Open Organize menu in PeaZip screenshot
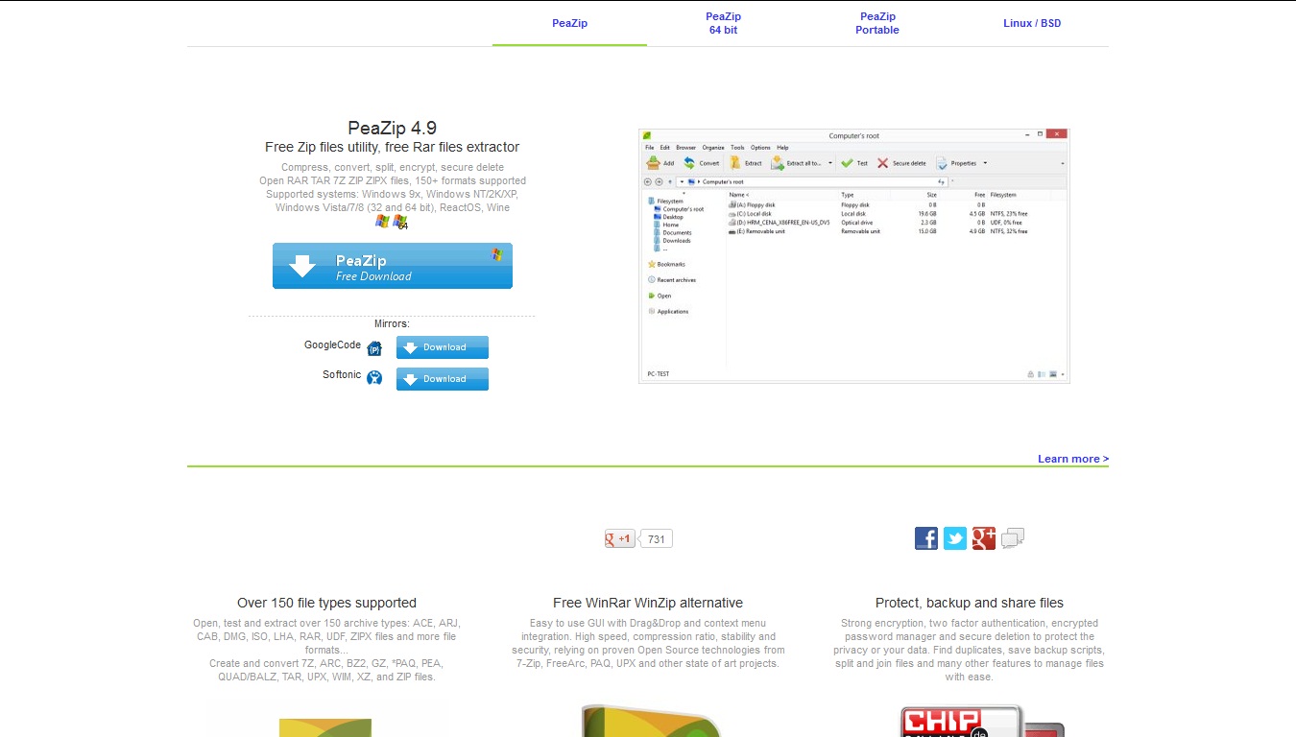This screenshot has height=737, width=1296. [x=713, y=148]
